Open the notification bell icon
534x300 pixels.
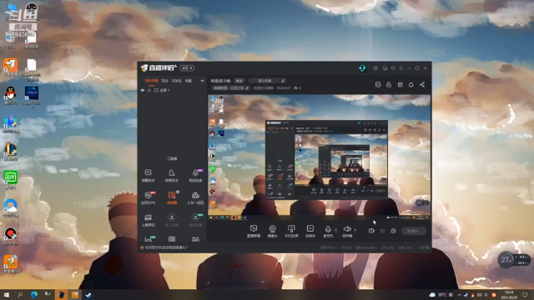(411, 85)
